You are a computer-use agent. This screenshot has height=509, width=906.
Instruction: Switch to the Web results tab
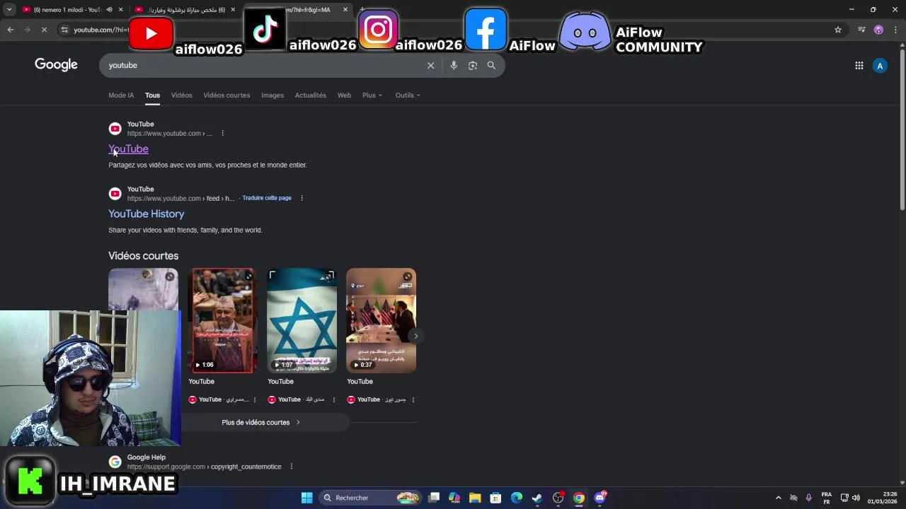[344, 95]
